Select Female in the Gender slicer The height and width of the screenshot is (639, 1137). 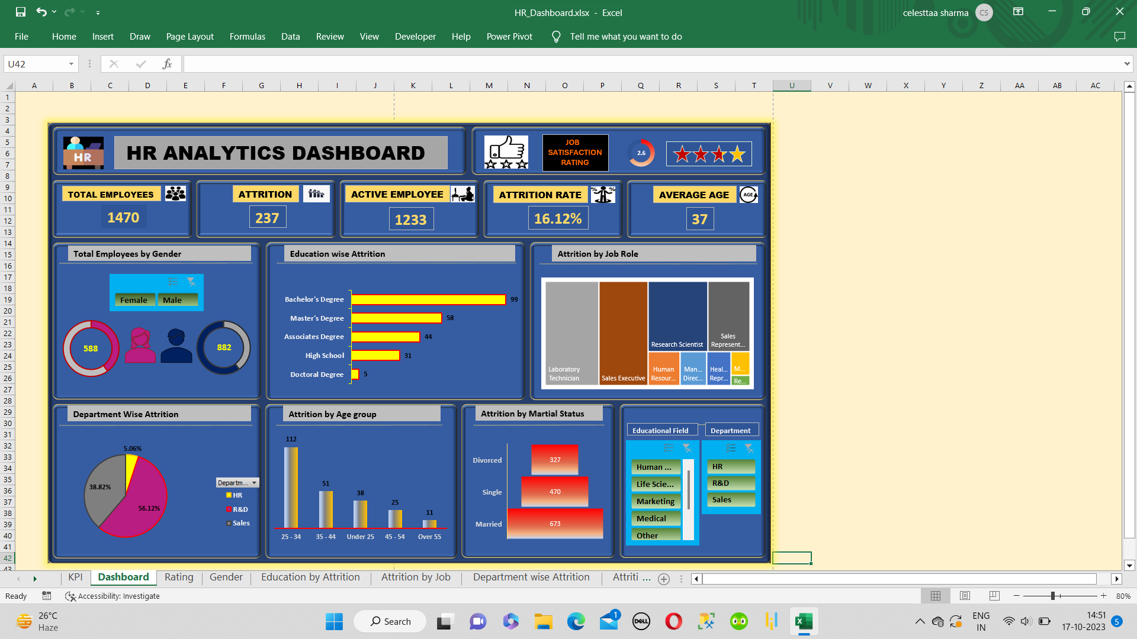[x=134, y=300]
